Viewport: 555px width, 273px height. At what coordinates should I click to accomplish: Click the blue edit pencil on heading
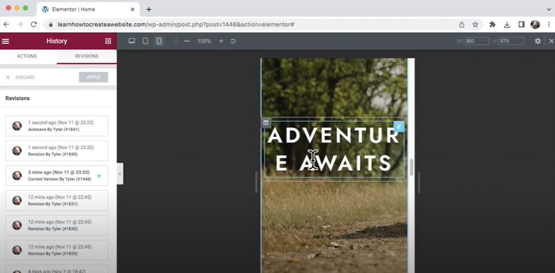point(399,126)
